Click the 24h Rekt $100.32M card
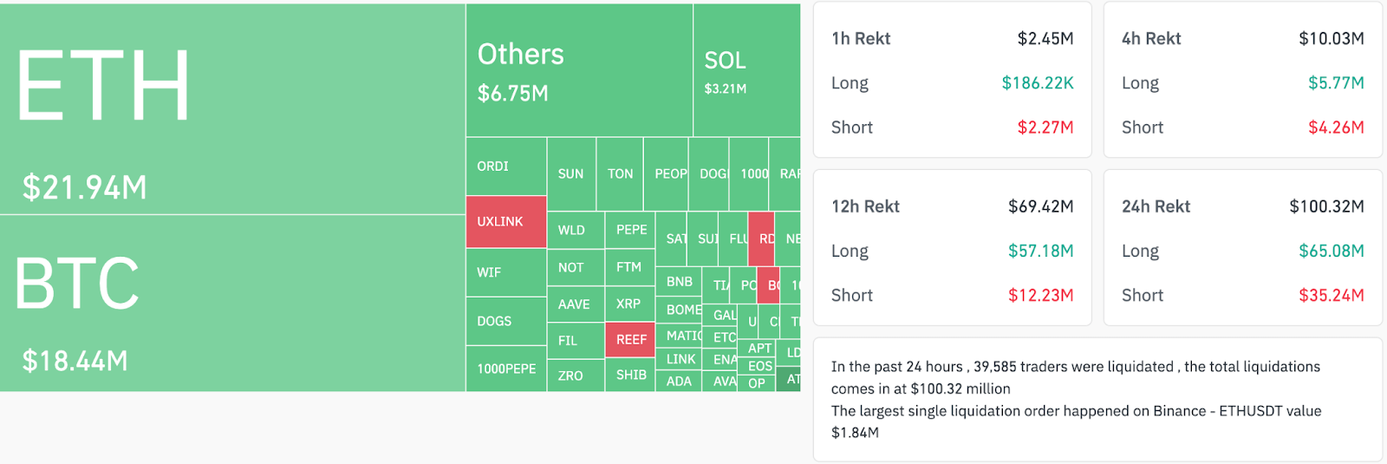The width and height of the screenshot is (1387, 464). (x=1242, y=248)
